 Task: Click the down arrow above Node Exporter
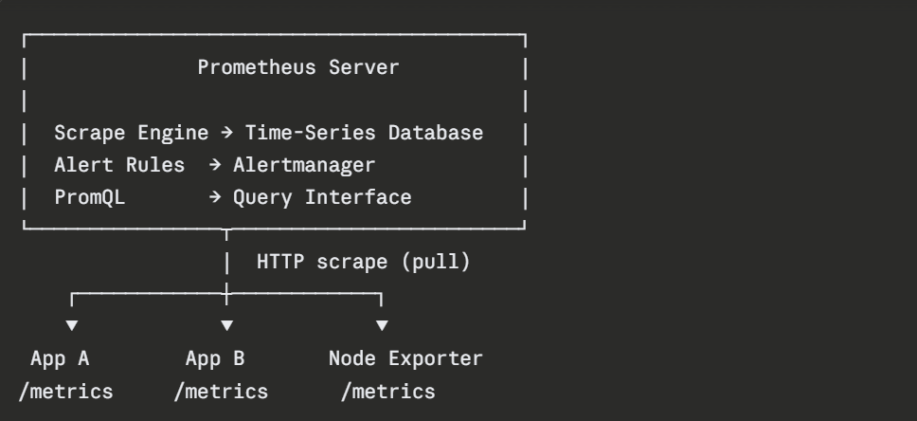(x=382, y=327)
